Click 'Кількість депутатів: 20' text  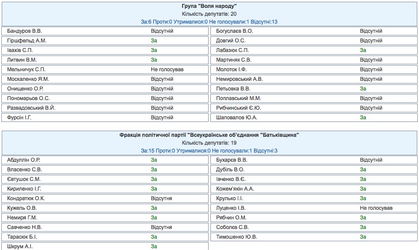pos(209,14)
